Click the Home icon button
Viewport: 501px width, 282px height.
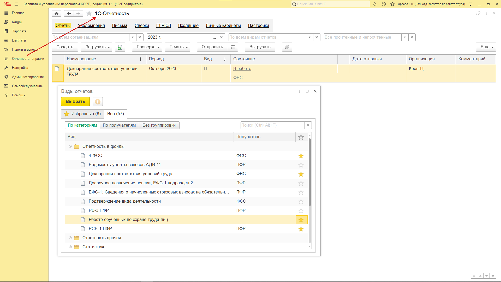[56, 14]
